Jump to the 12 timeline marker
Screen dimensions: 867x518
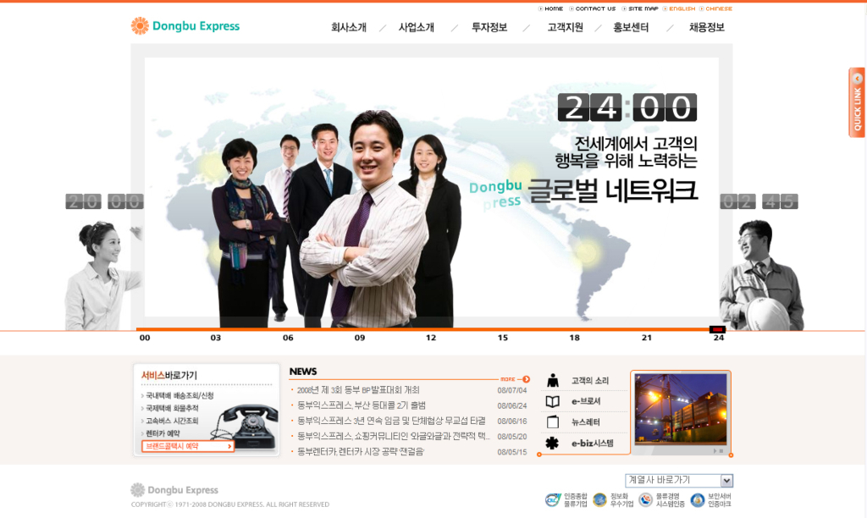[x=431, y=338]
